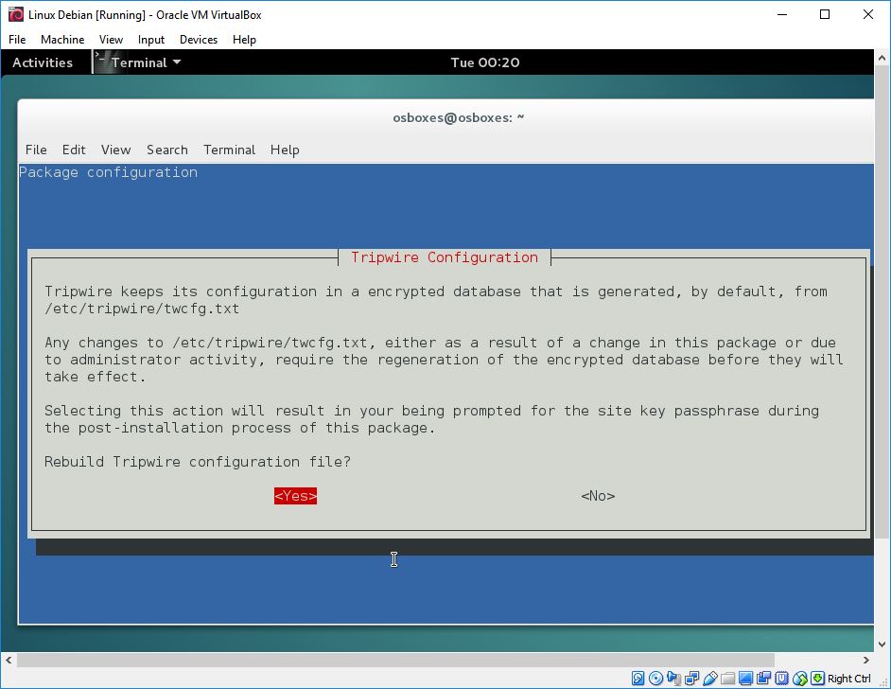This screenshot has height=689, width=891.
Task: Open the Search menu in Terminal
Action: coord(167,150)
